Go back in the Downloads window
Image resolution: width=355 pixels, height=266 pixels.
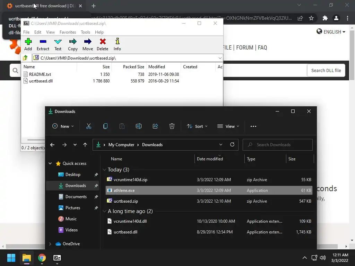coord(52,145)
